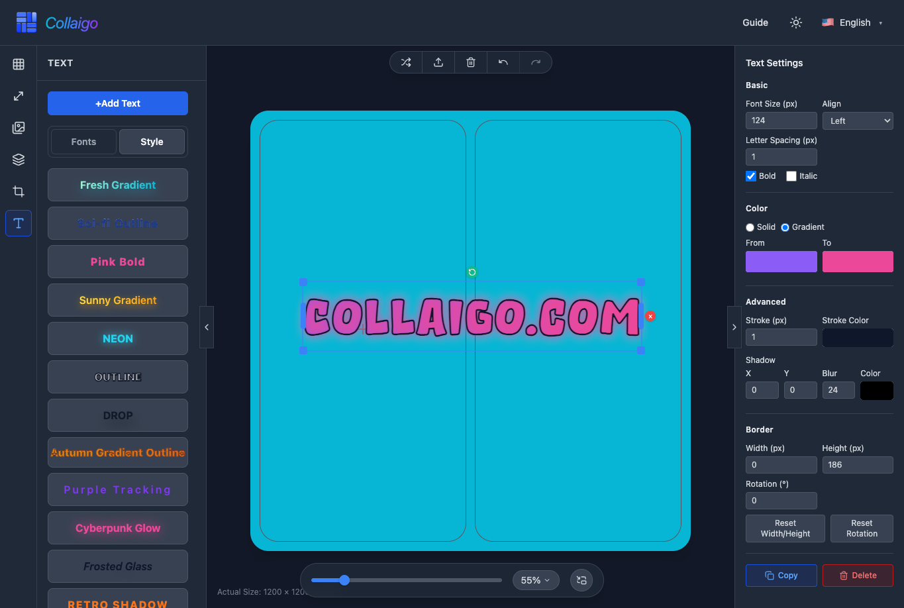Click the Border Height input field
This screenshot has width=904, height=608.
[x=858, y=465]
